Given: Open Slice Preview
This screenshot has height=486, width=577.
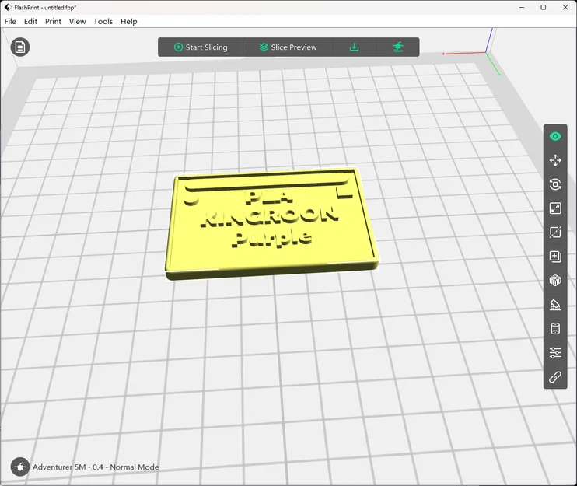Looking at the screenshot, I should pos(288,47).
